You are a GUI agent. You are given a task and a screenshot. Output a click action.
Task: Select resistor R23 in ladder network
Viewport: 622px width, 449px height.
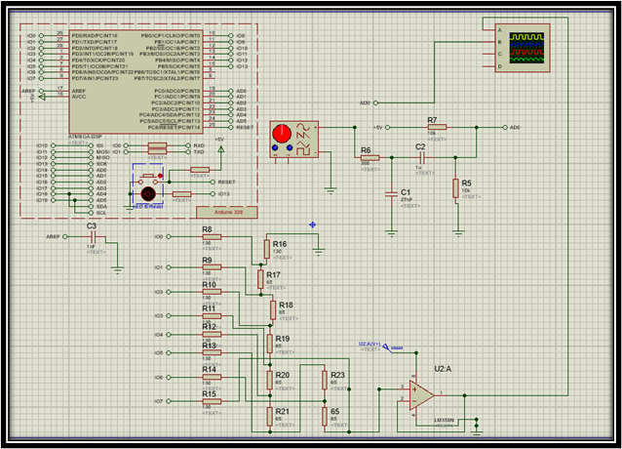point(325,380)
